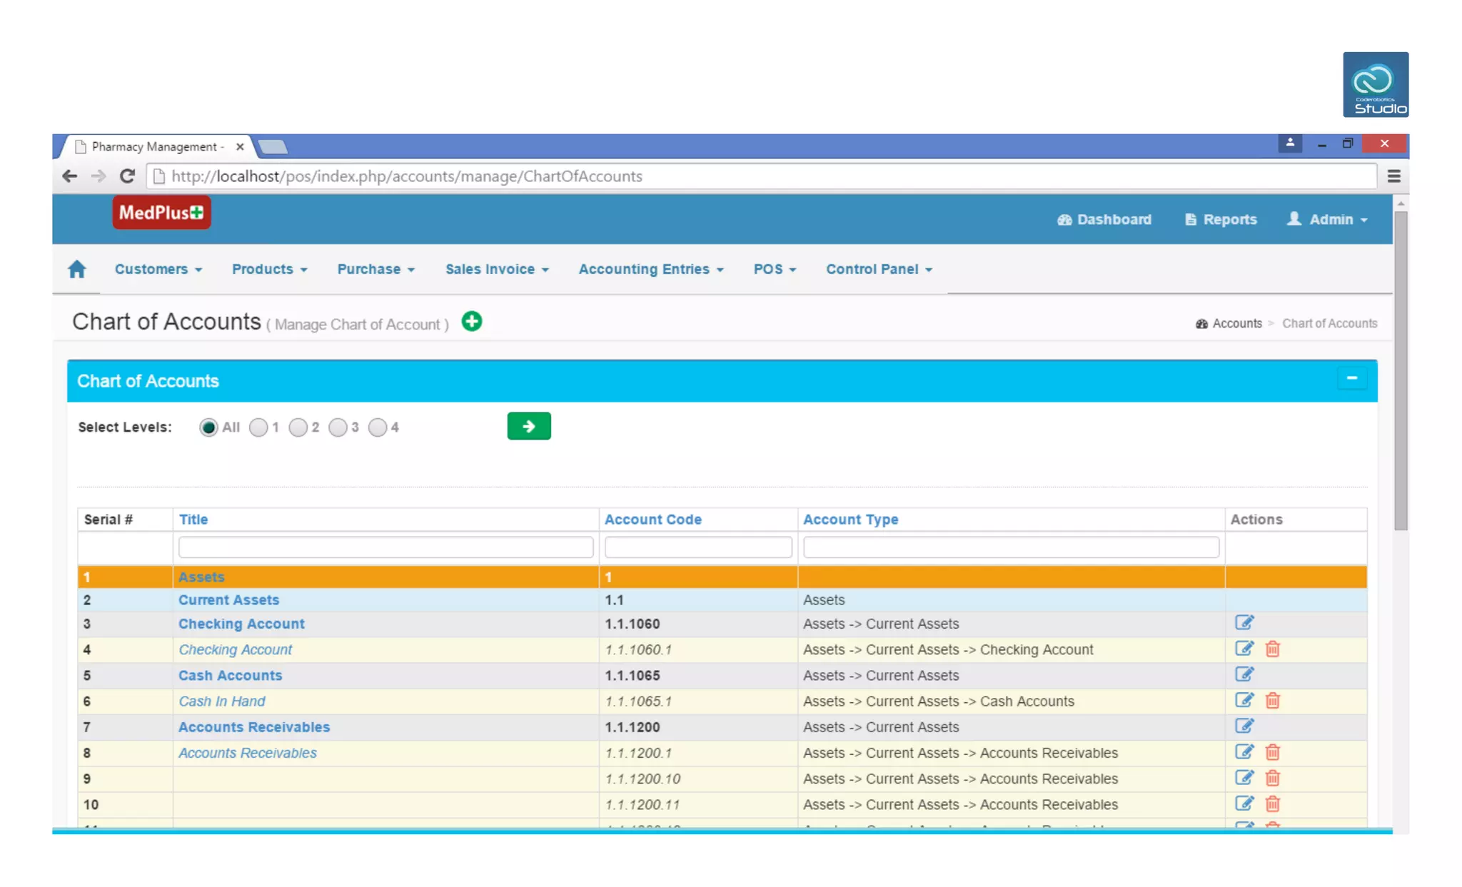Expand the Accounting Entries dropdown menu
This screenshot has height=887, width=1462.
coord(650,269)
